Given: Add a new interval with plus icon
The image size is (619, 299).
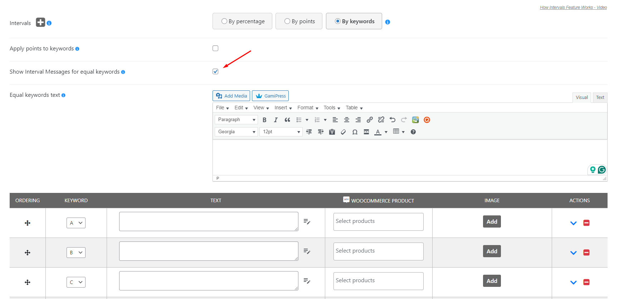Looking at the screenshot, I should coord(40,22).
